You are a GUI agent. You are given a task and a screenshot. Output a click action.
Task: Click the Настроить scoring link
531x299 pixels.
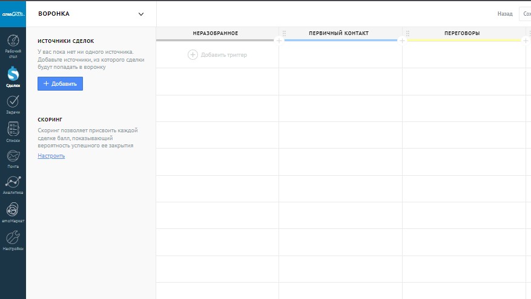[51, 156]
